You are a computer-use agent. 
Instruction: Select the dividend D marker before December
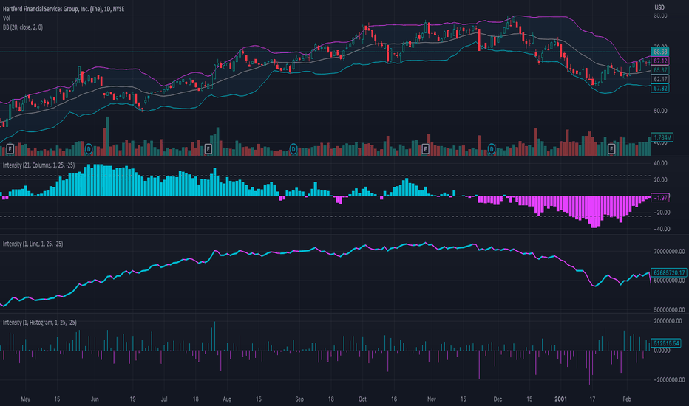492,149
